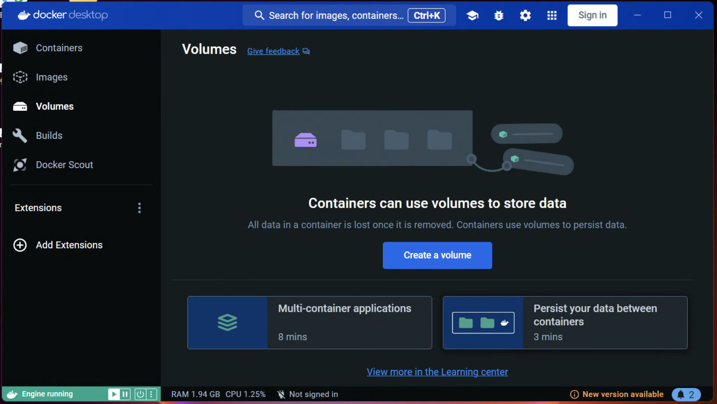Image resolution: width=717 pixels, height=404 pixels.
Task: Open the Troubleshoot bug icon
Action: (499, 15)
